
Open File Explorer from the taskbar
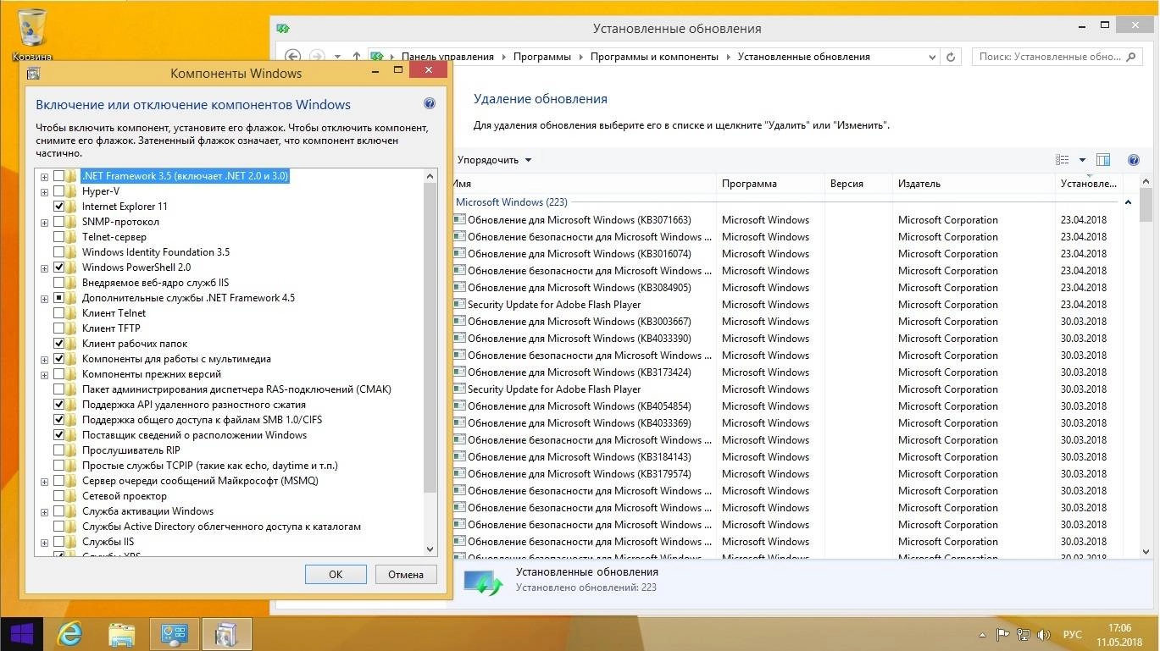pyautogui.click(x=122, y=633)
